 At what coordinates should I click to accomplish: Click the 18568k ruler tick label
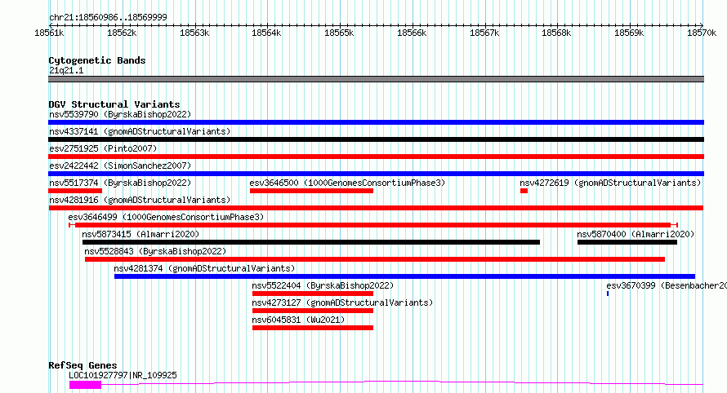(x=556, y=33)
